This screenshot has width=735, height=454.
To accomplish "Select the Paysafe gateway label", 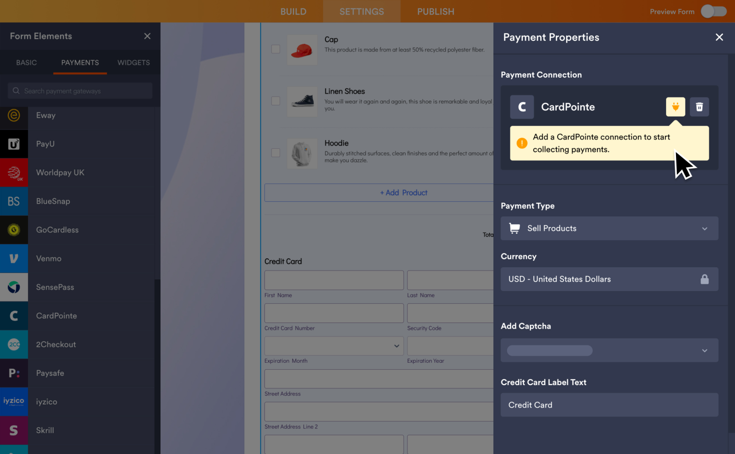I will tap(50, 373).
